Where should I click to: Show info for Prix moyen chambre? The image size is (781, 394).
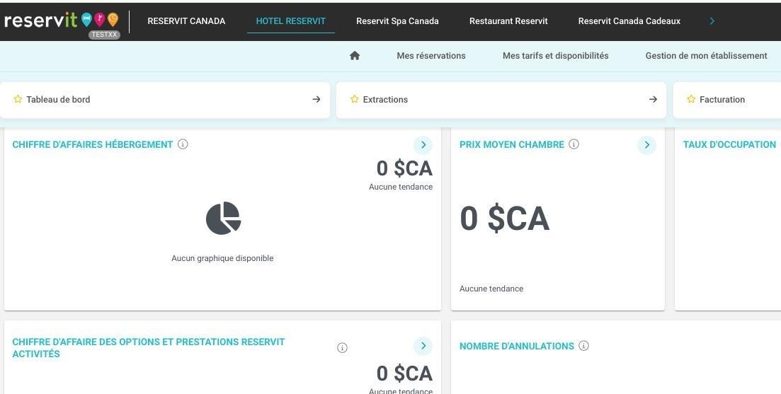pyautogui.click(x=574, y=144)
